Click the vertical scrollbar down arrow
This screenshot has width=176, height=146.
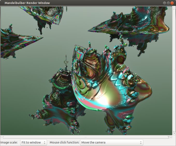point(174,134)
